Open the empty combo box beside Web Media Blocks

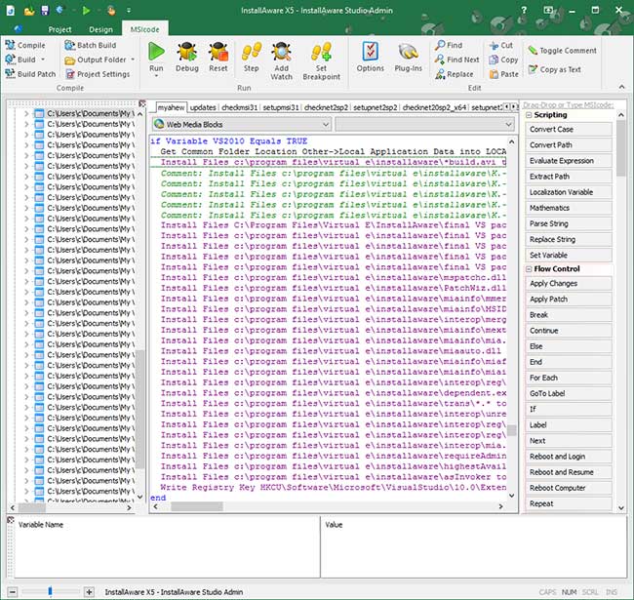(424, 124)
